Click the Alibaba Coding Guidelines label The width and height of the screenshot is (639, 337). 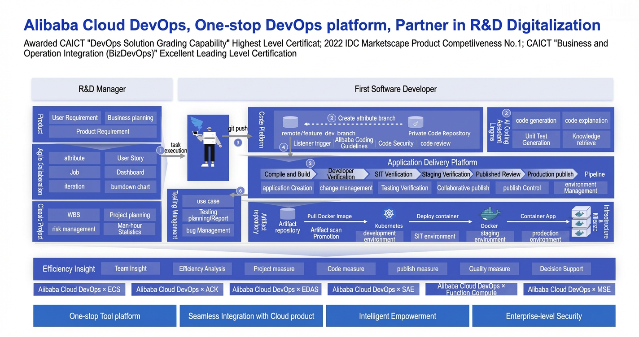click(x=354, y=143)
